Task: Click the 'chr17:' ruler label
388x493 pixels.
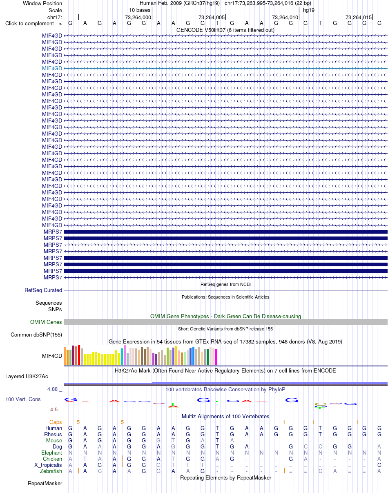Action: point(55,17)
